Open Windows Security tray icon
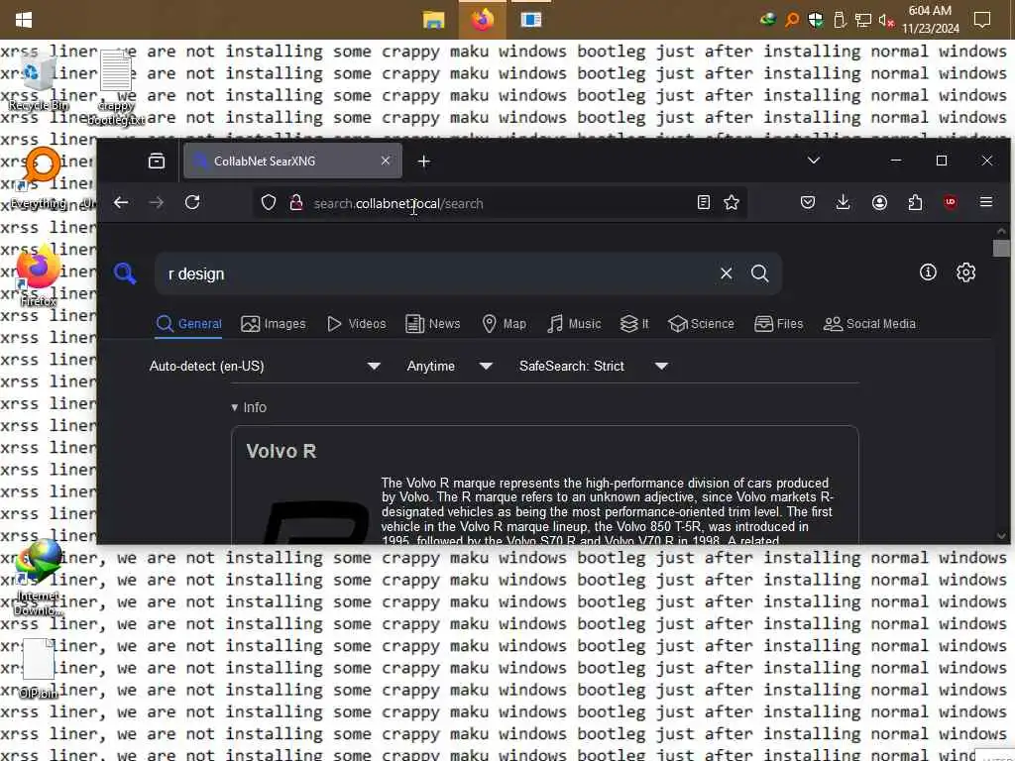 point(816,20)
